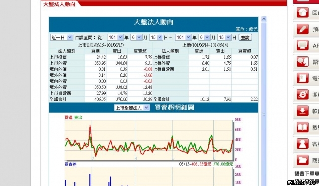The width and height of the screenshot is (319, 186).
Task: Click the 上櫃(101/06/14~101/06/14) header
Action: coord(205,45)
